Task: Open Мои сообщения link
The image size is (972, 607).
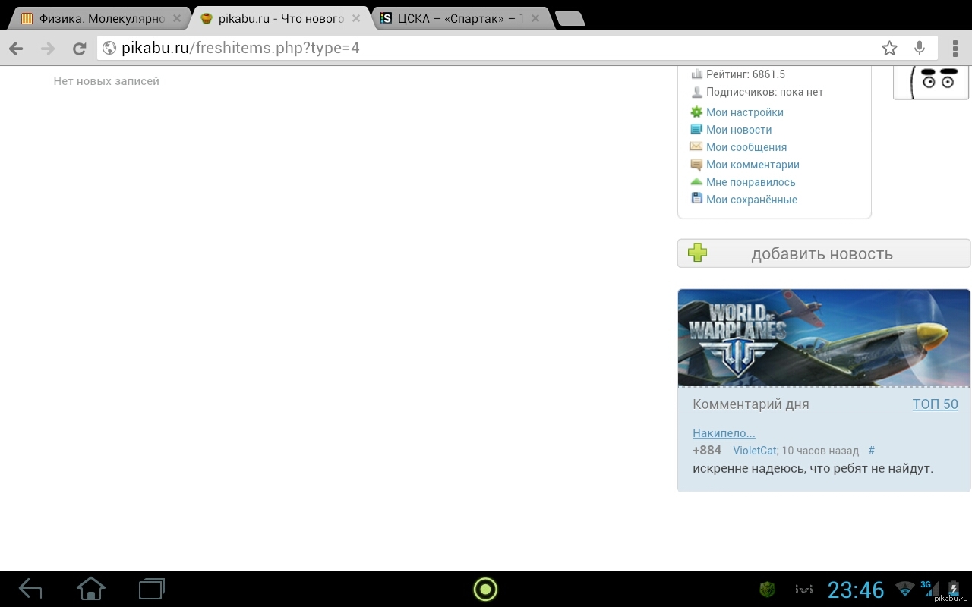Action: (x=746, y=147)
